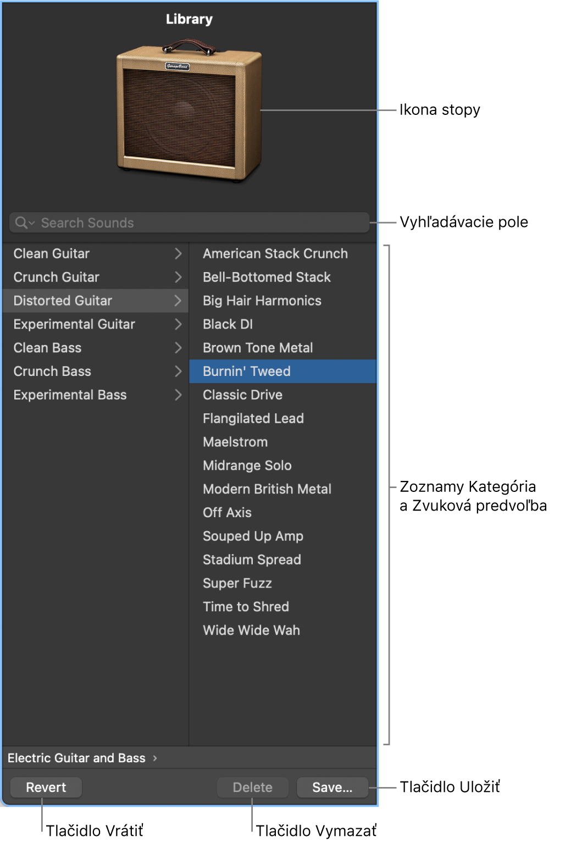
Task: Open the Experimental Guitar chevron
Action: click(x=178, y=324)
